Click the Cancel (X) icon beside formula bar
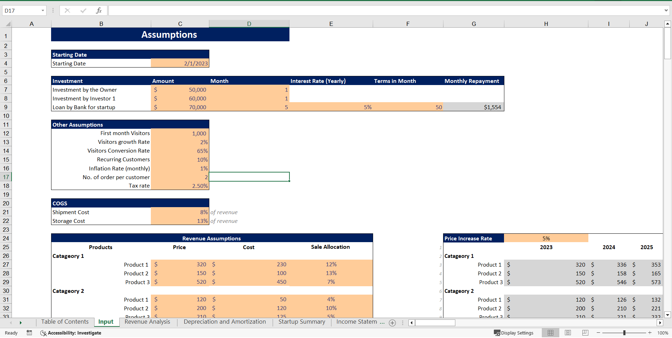The image size is (672, 338). 67,10
